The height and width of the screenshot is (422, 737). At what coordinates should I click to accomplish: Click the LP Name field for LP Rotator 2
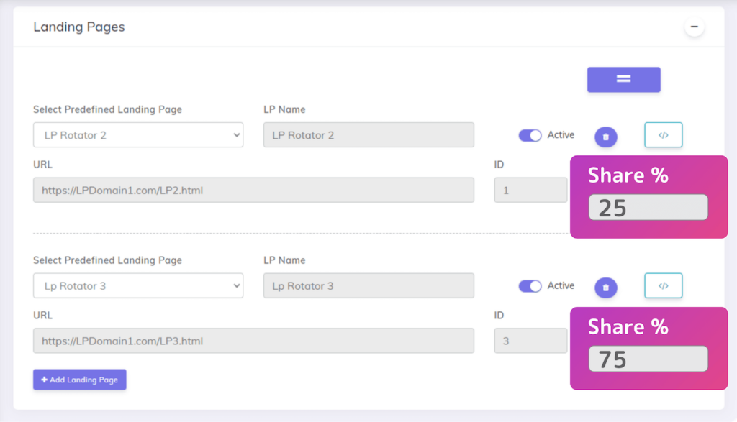click(x=368, y=134)
